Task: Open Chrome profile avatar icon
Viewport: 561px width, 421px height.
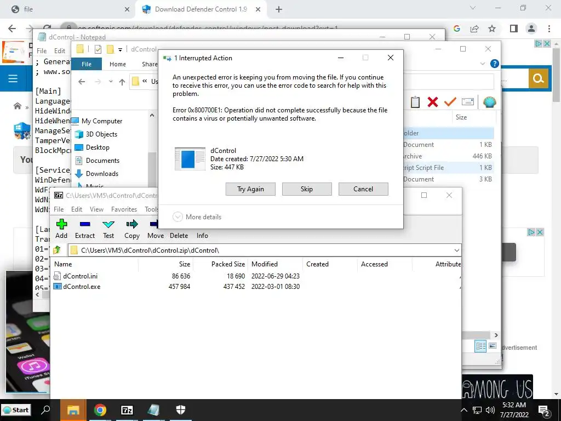Action: pos(531,29)
